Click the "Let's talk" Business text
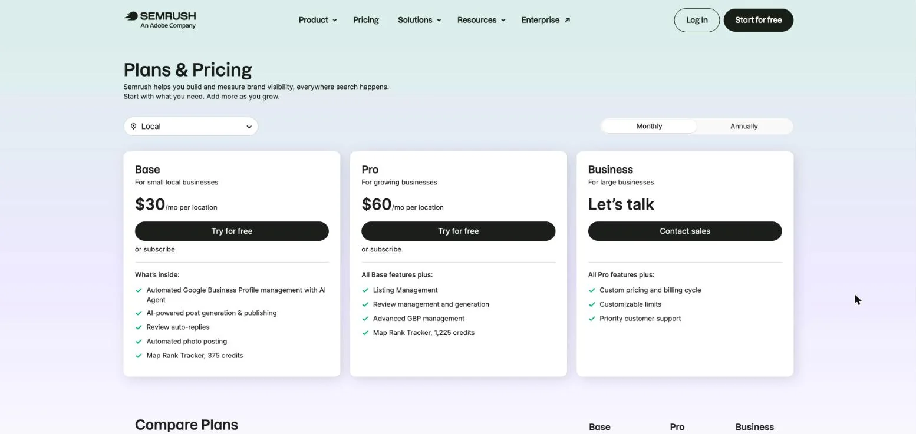 click(x=621, y=204)
